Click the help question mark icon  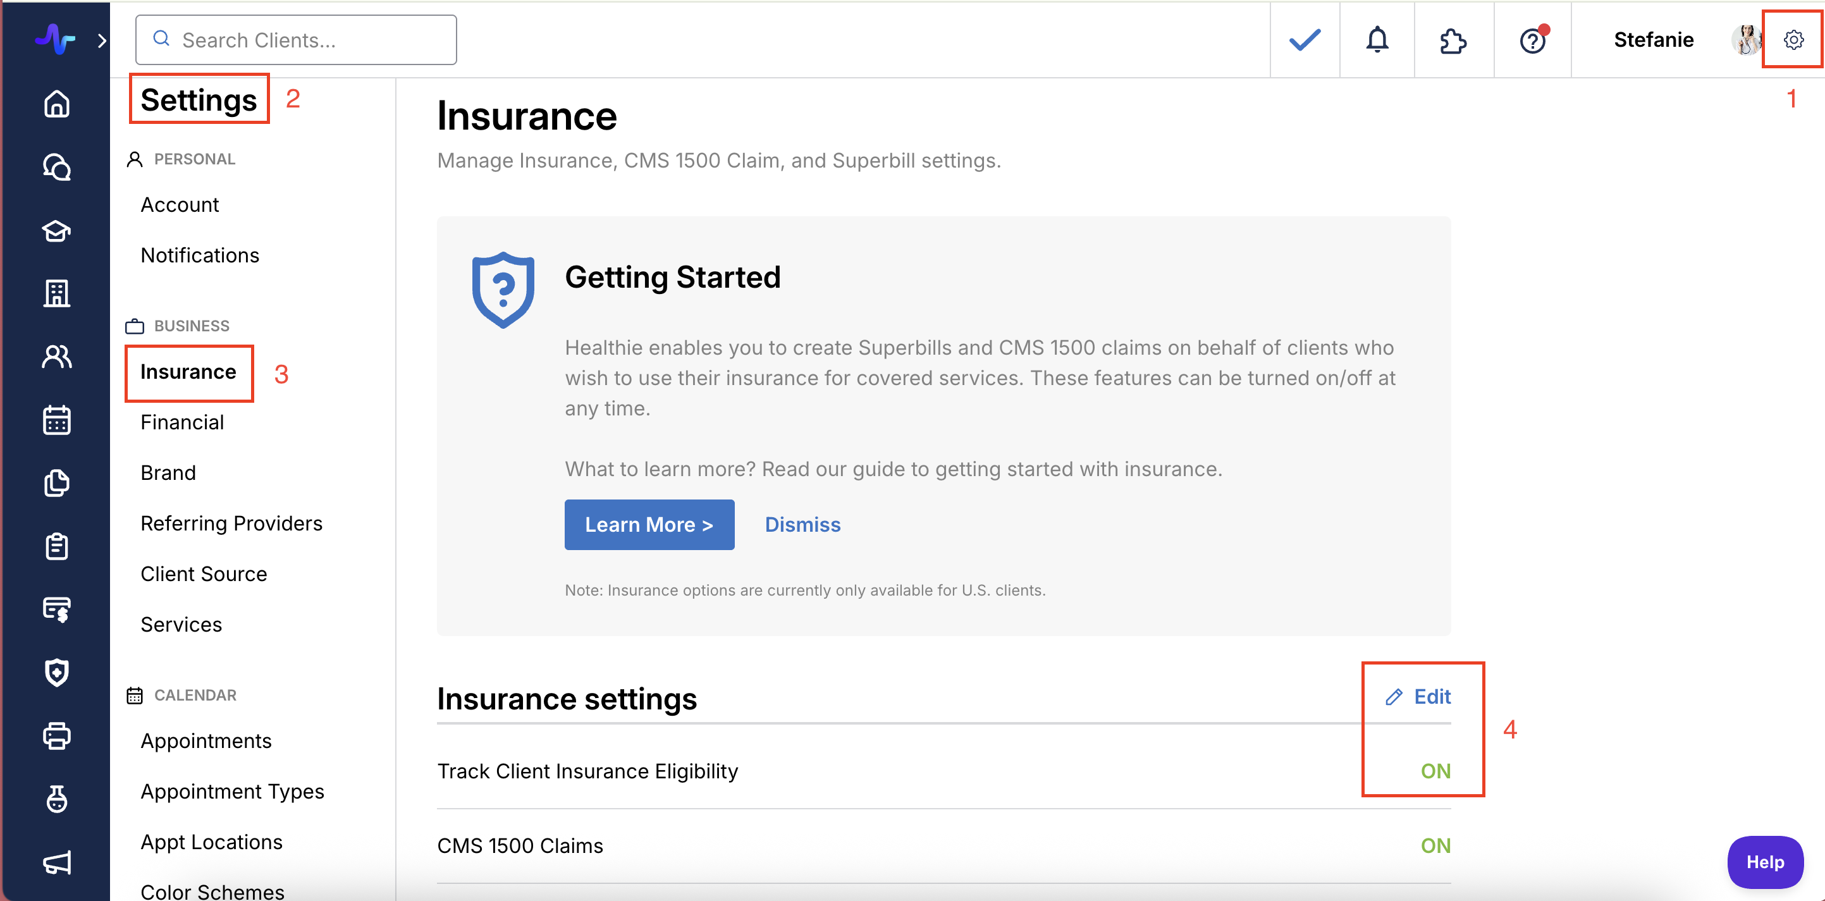pyautogui.click(x=1532, y=40)
